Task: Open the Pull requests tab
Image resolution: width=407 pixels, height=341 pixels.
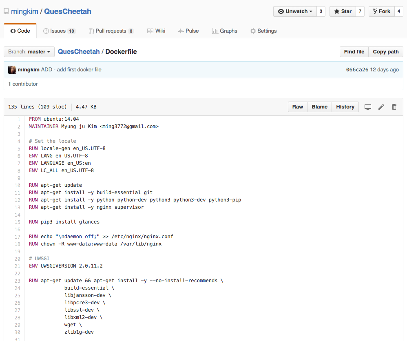Action: [111, 31]
